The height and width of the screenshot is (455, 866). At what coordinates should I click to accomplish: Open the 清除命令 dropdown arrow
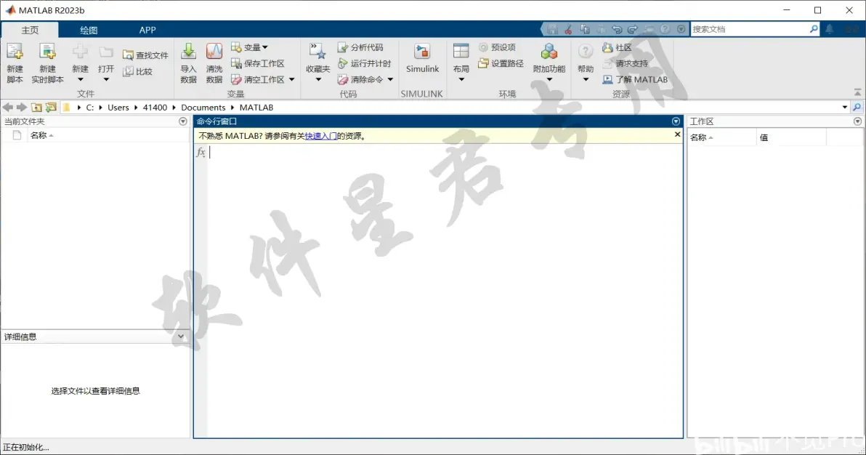[390, 80]
